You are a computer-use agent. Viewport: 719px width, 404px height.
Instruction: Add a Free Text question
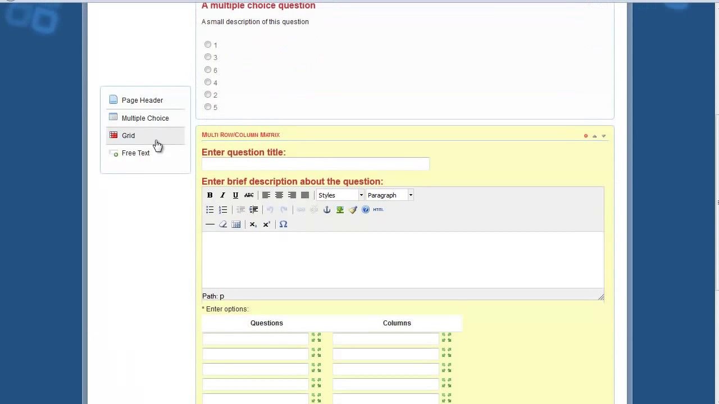(145, 153)
